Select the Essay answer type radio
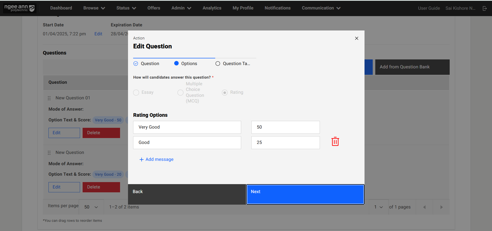The width and height of the screenshot is (492, 231). [x=136, y=92]
